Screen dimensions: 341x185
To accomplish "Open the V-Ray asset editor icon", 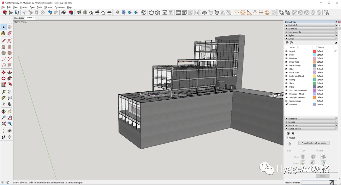I will tap(144, 12).
